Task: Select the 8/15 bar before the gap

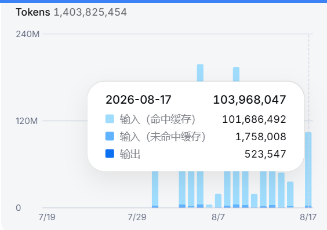Action: (x=290, y=195)
